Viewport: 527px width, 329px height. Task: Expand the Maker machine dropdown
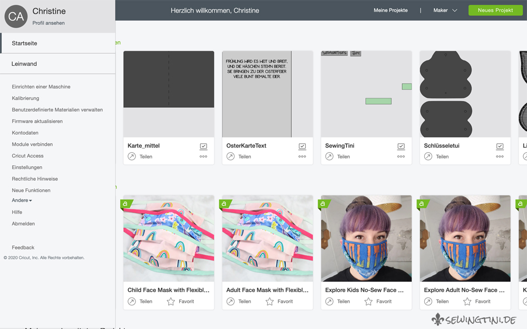(445, 11)
